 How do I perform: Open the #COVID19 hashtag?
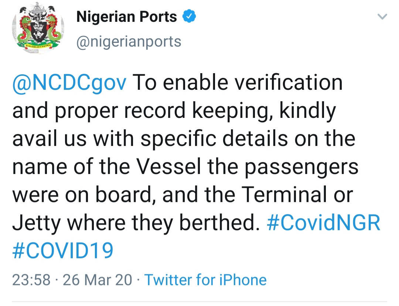tap(62, 251)
